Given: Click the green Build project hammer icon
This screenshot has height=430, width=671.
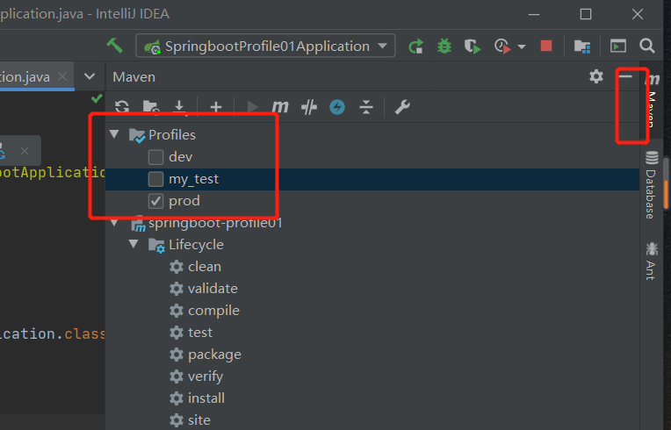Looking at the screenshot, I should click(114, 46).
